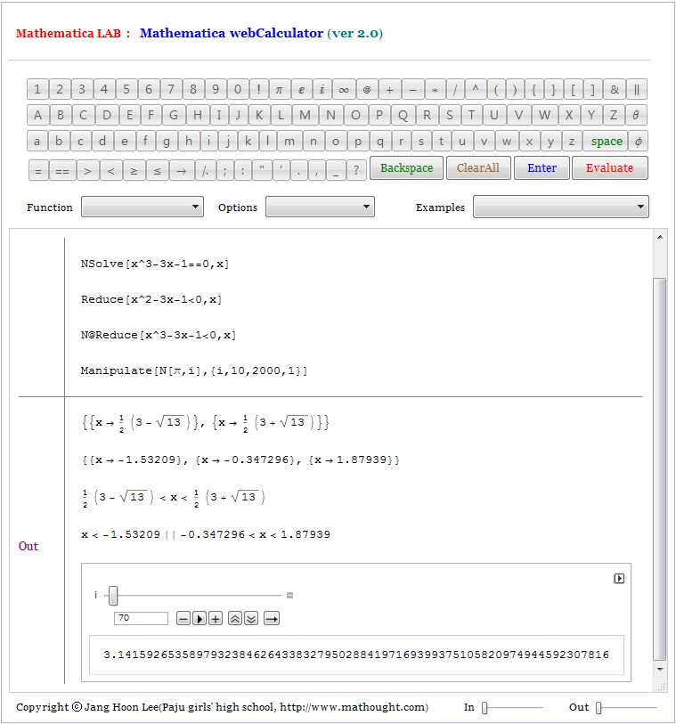The width and height of the screenshot is (676, 724).
Task: Speed up the animation with double up arrows
Action: pos(235,618)
